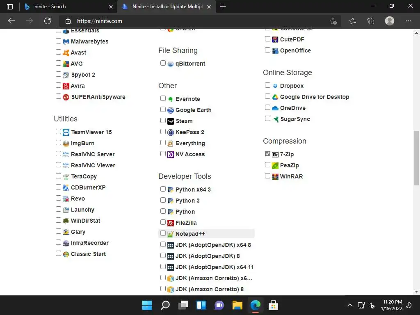
Task: Click the Google Earth globe icon
Action: point(171,110)
